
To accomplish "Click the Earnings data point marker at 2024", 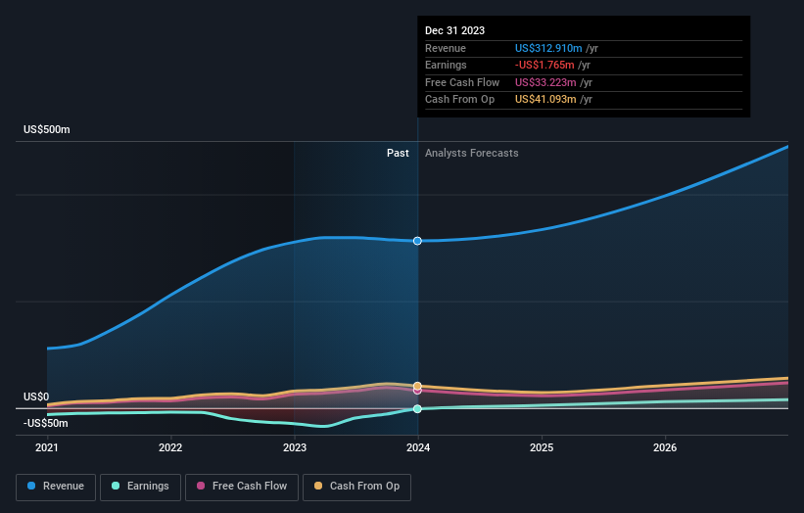I will tap(417, 408).
